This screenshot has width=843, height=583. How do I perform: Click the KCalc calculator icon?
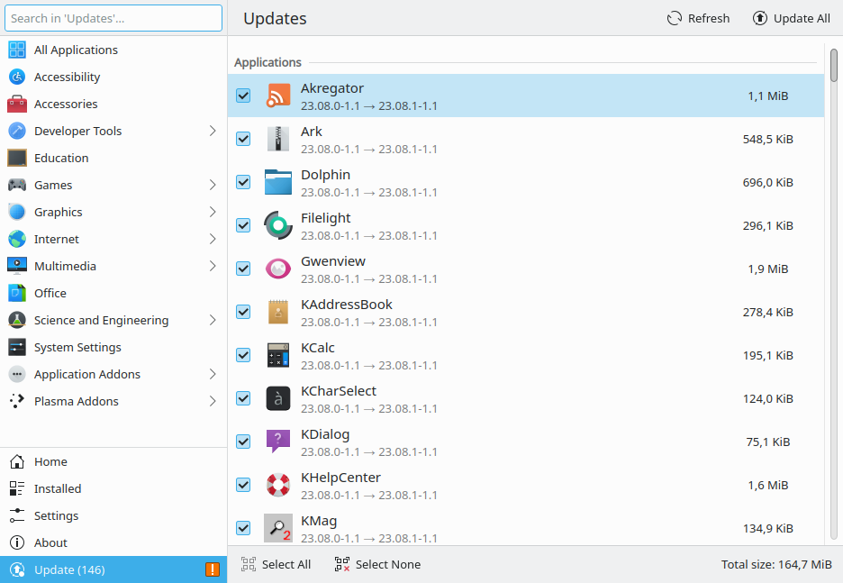pyautogui.click(x=278, y=355)
